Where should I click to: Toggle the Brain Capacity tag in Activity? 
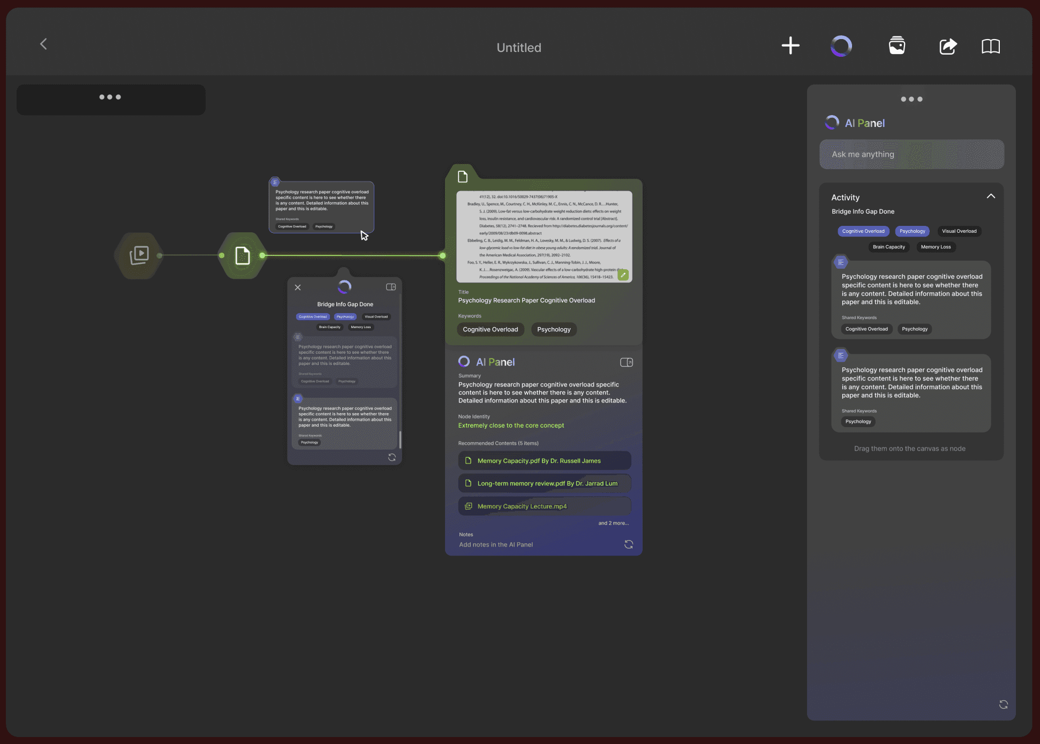pos(888,247)
